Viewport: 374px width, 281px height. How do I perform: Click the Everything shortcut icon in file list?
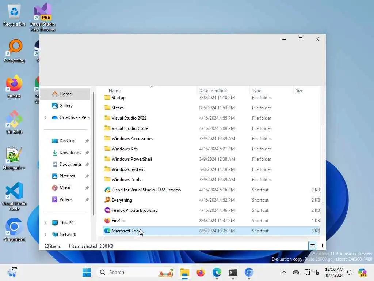[x=107, y=200]
